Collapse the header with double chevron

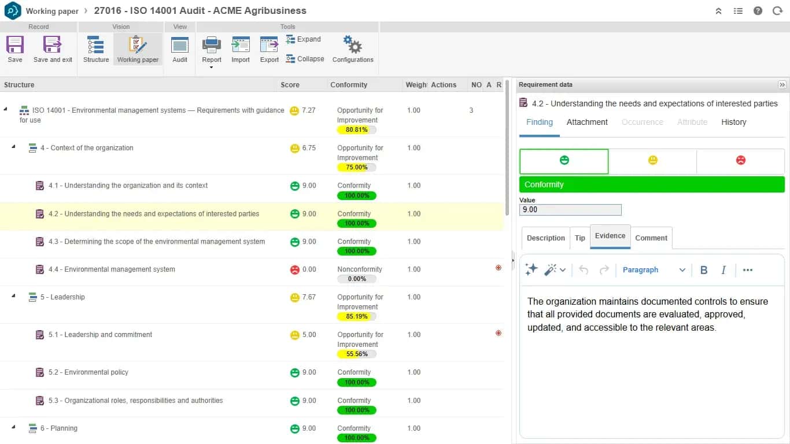[718, 11]
